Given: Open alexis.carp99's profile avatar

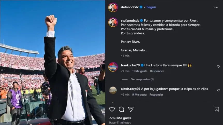Looking at the screenshot, I should click(x=113, y=90).
